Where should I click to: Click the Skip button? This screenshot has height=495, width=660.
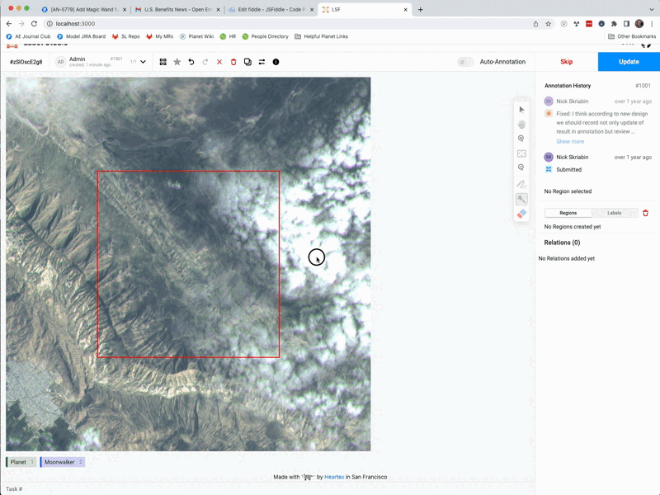(x=568, y=61)
